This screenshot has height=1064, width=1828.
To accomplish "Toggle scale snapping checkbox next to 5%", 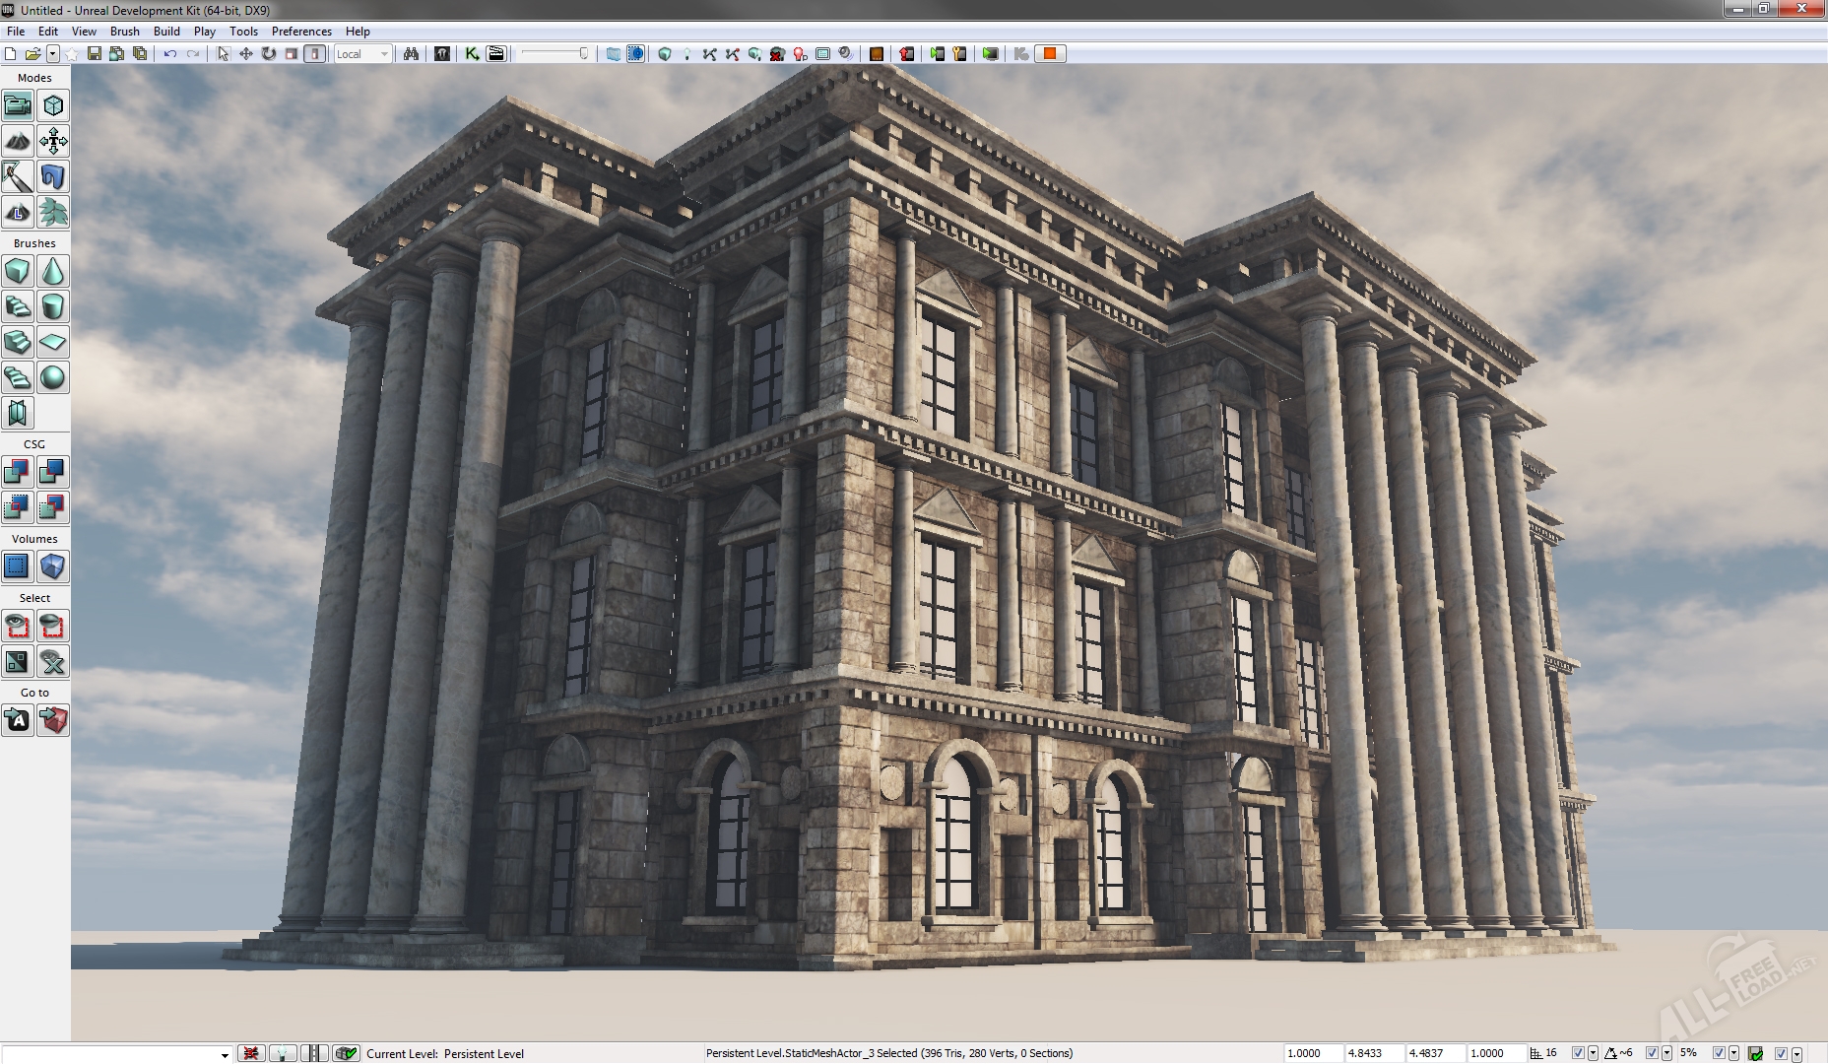I will (x=1719, y=1053).
